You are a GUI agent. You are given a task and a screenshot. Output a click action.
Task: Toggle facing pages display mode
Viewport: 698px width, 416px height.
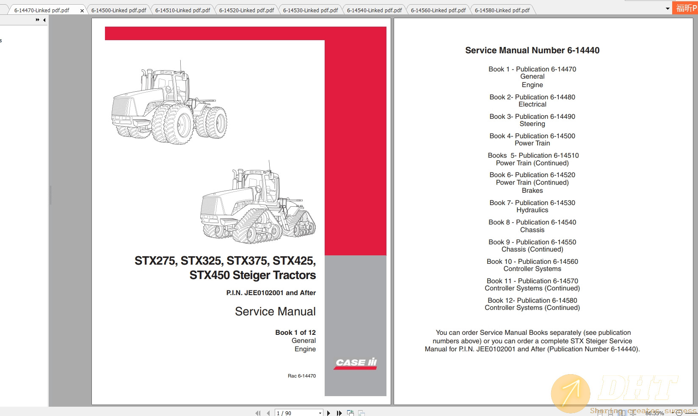(622, 413)
